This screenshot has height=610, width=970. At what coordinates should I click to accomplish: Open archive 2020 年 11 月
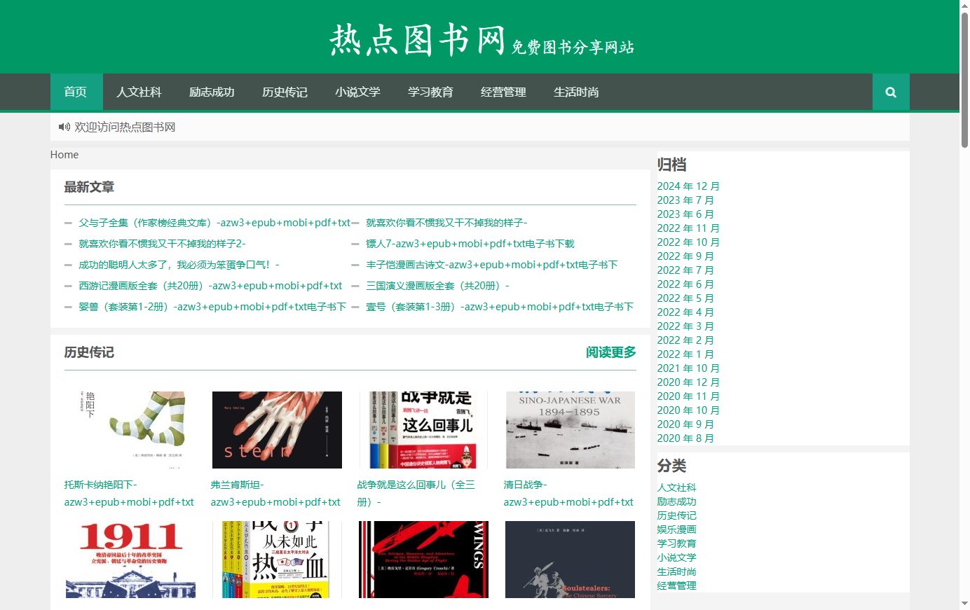(688, 396)
